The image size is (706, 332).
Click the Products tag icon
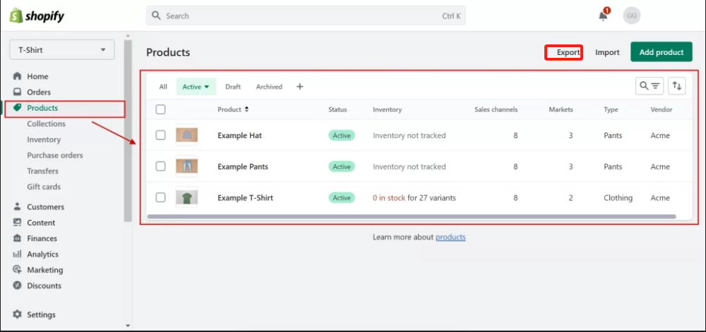[17, 108]
